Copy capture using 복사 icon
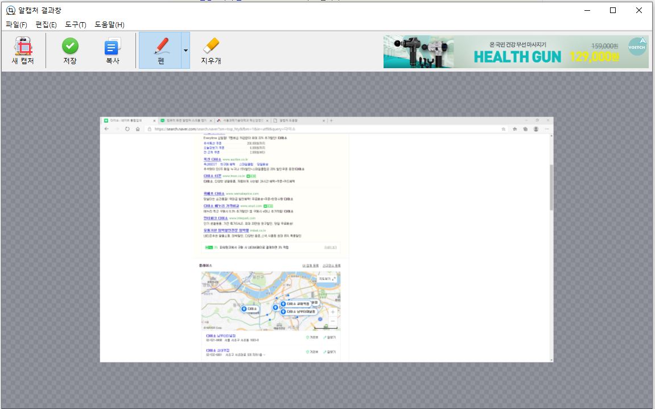The height and width of the screenshot is (409, 655). [112, 51]
